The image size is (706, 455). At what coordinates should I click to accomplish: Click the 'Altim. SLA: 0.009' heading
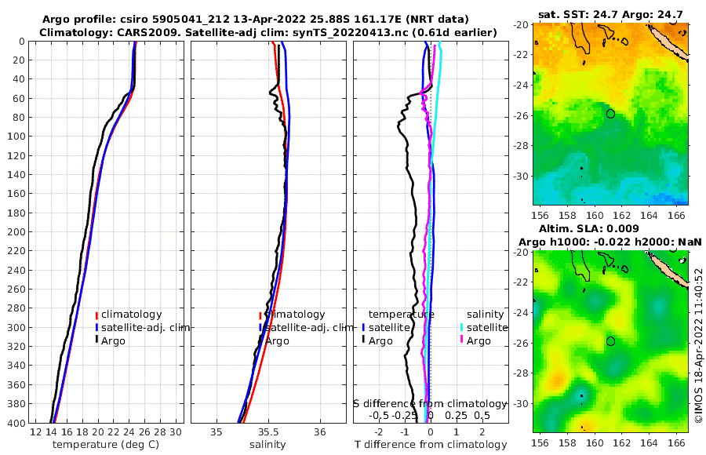(589, 228)
